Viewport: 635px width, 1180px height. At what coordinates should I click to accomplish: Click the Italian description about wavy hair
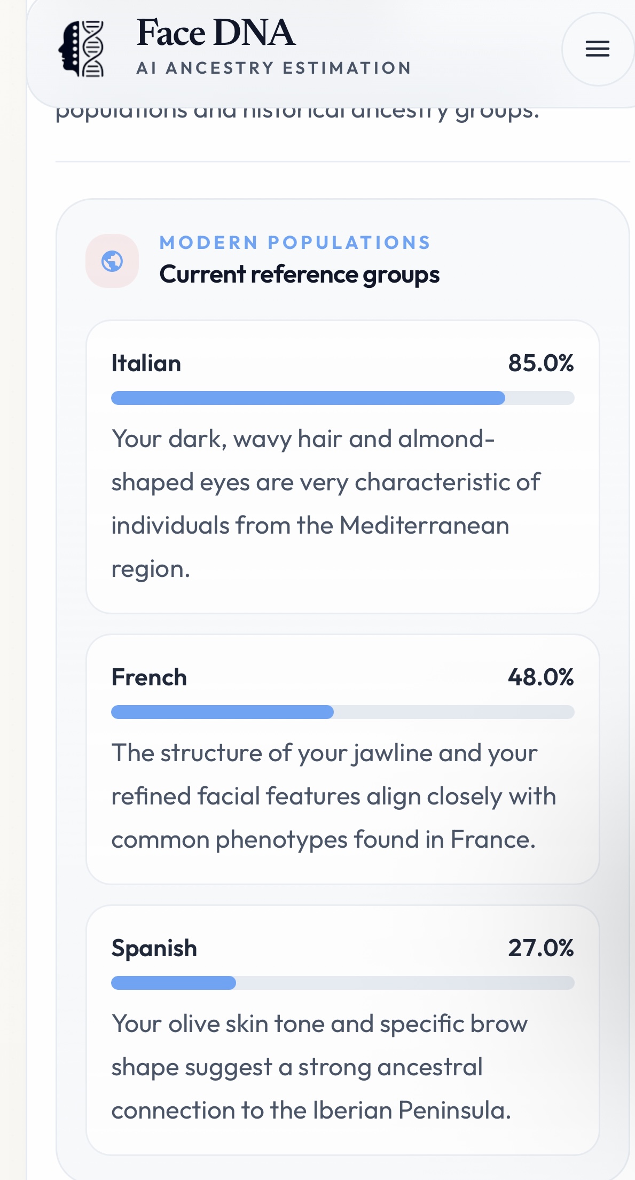click(326, 504)
